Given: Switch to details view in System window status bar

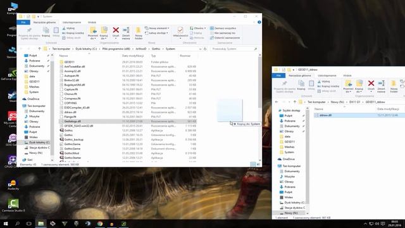Looking at the screenshot, I should 253,164.
